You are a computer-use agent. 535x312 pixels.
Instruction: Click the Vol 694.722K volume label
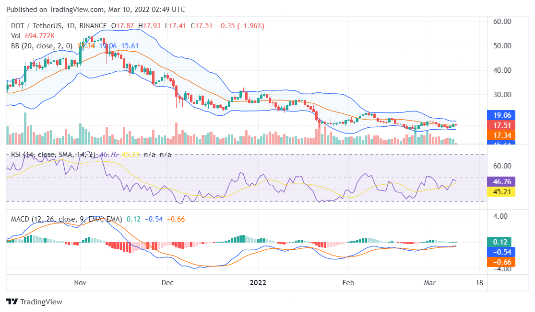[33, 36]
